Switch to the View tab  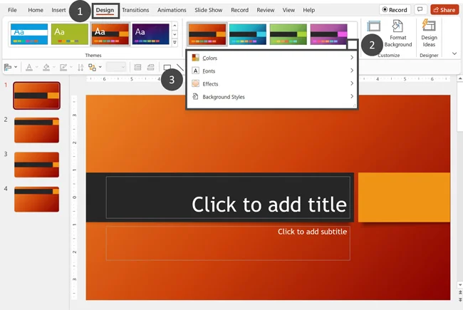click(288, 10)
